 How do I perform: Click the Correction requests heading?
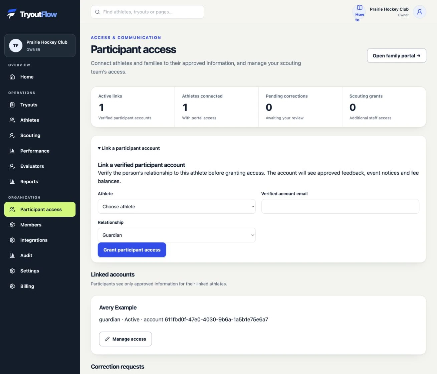click(x=118, y=367)
